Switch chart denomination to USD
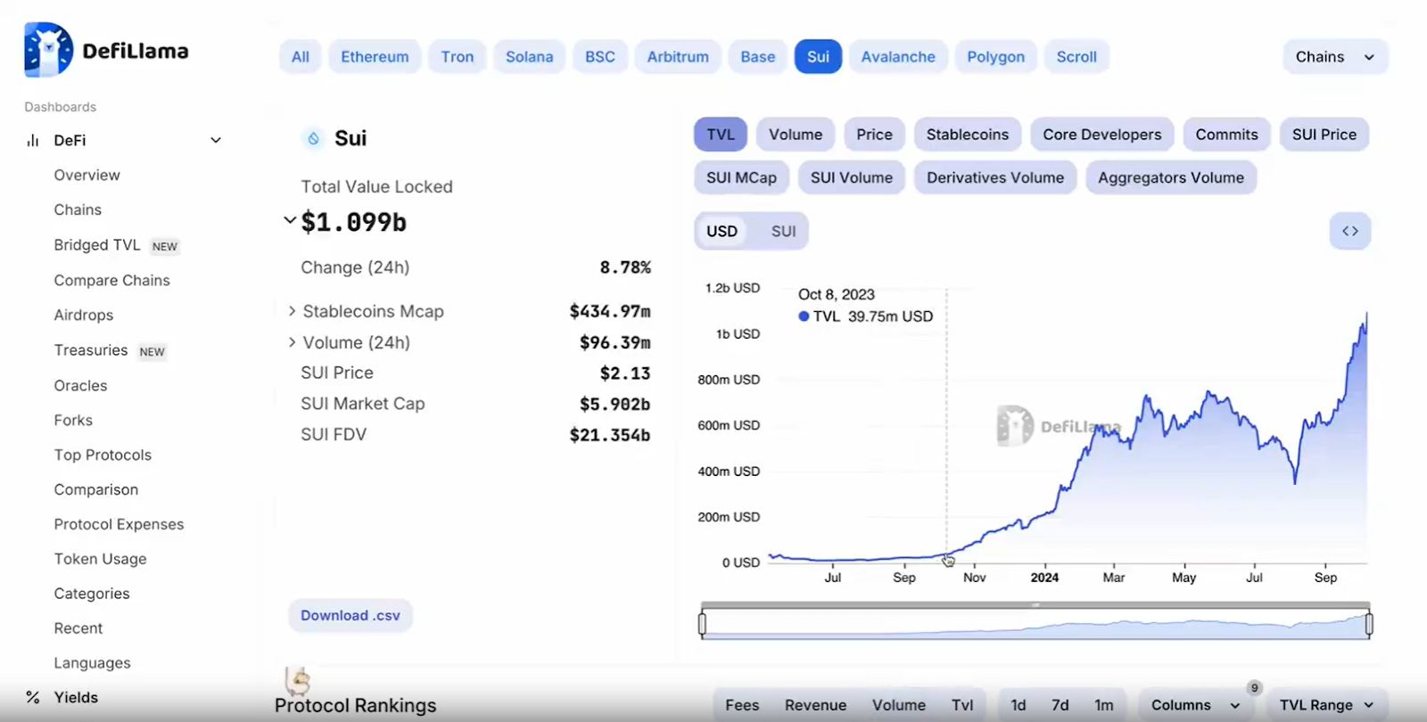 click(722, 231)
